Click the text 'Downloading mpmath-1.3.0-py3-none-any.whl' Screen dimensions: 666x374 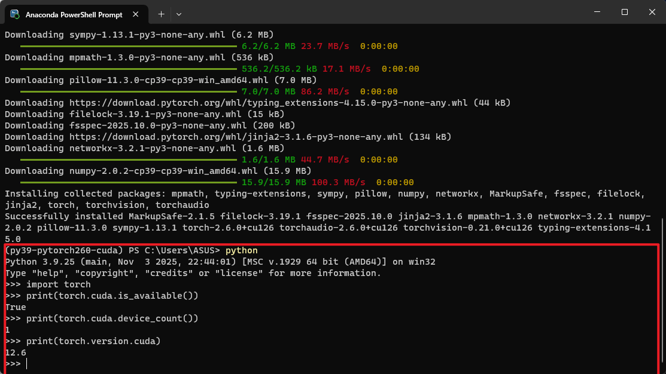tap(115, 57)
